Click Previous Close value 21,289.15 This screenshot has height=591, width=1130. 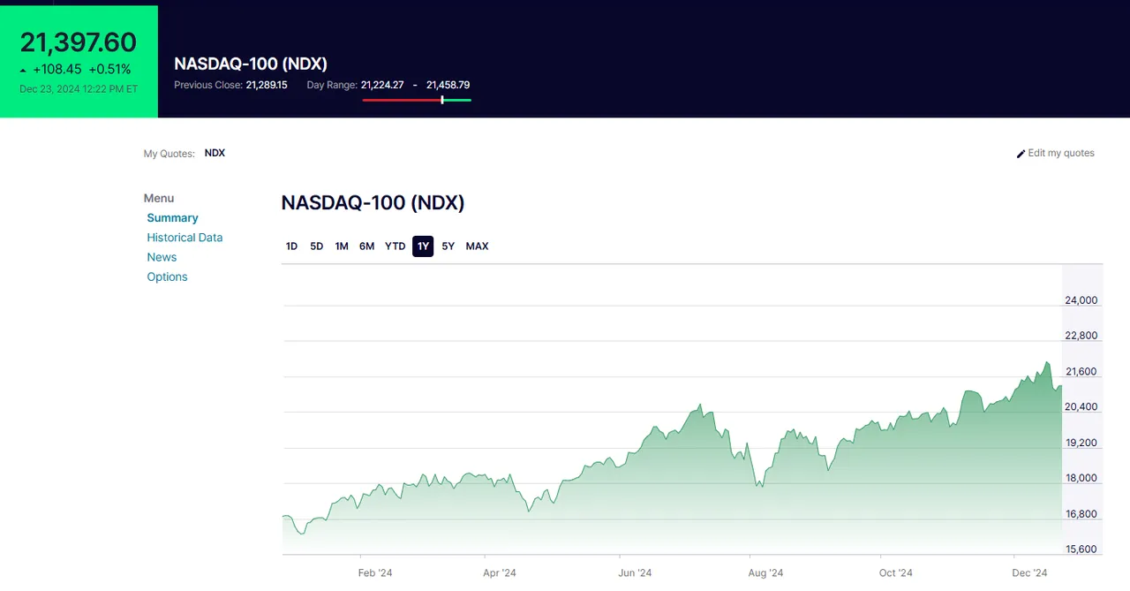[x=267, y=86]
